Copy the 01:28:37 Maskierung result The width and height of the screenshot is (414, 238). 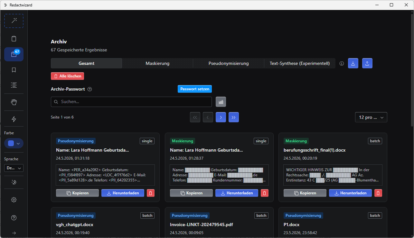click(x=191, y=193)
